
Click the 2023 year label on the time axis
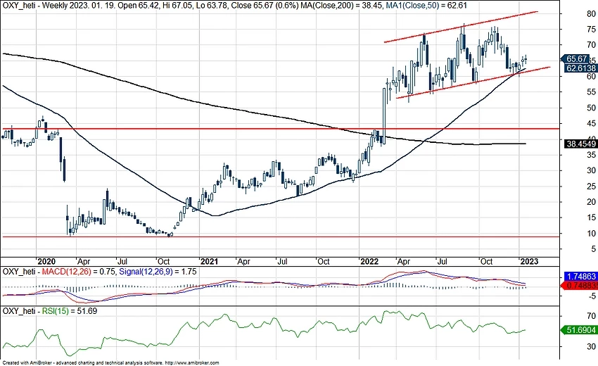click(x=530, y=261)
